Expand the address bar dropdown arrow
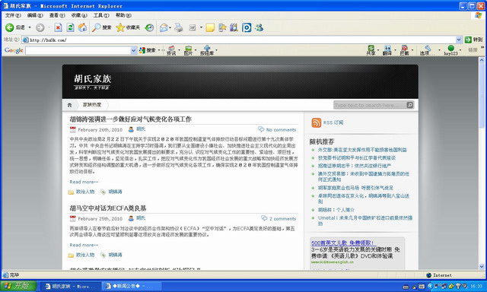 459,40
